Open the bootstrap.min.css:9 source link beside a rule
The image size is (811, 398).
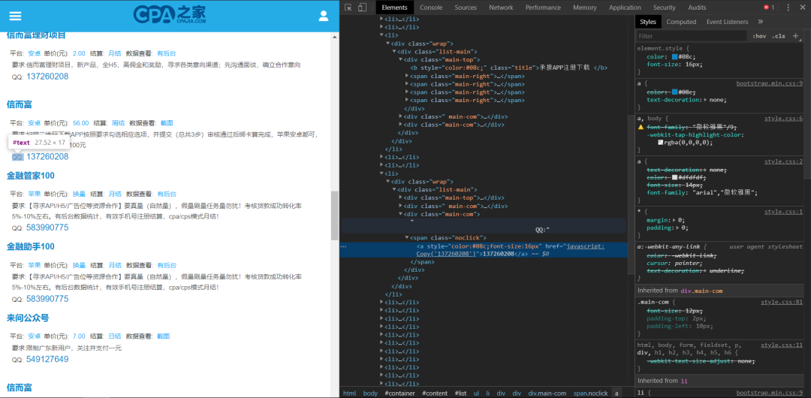(x=770, y=83)
